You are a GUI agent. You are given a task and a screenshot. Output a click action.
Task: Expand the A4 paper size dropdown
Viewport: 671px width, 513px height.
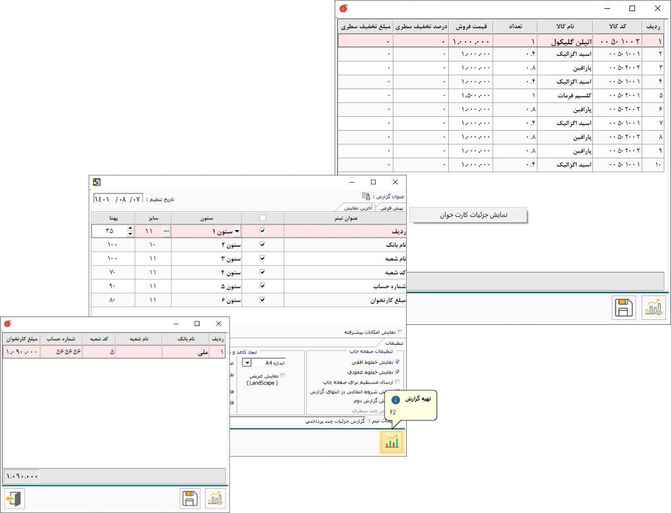(x=248, y=362)
